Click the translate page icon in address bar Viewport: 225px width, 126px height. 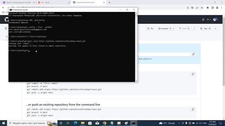point(192,8)
